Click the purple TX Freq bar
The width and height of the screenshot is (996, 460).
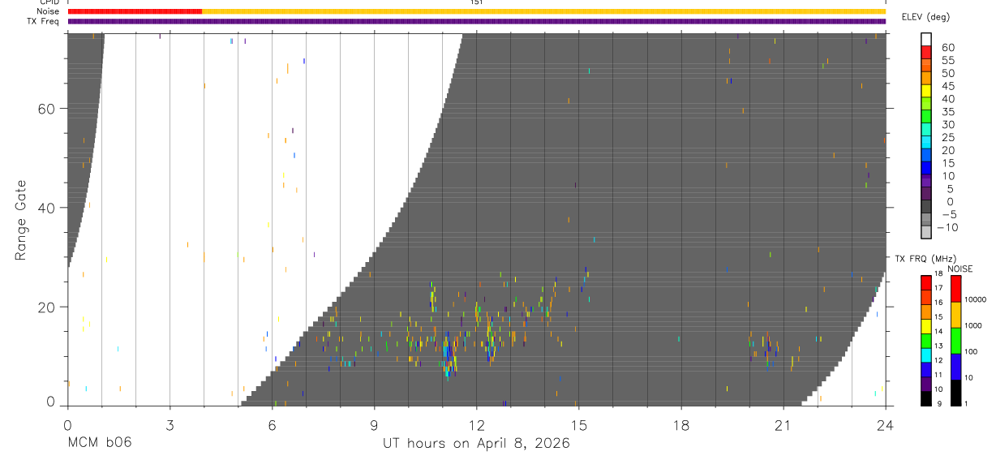pos(477,21)
